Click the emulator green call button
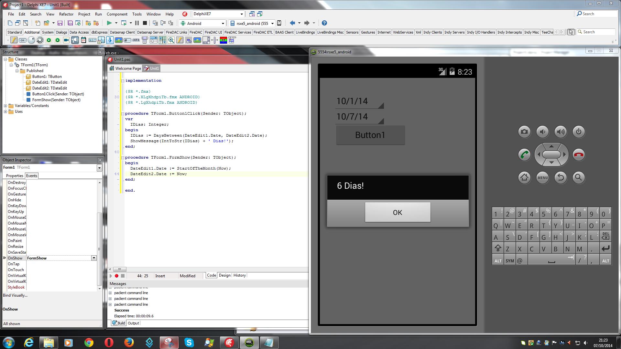 pos(524,154)
